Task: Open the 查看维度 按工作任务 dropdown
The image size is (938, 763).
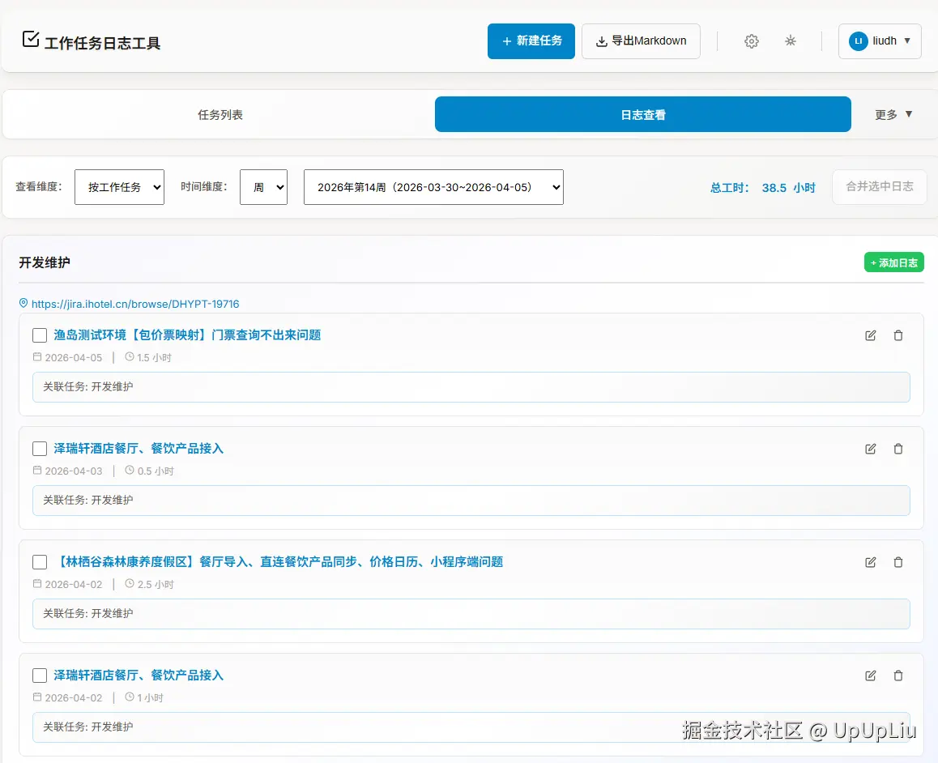Action: click(x=119, y=187)
